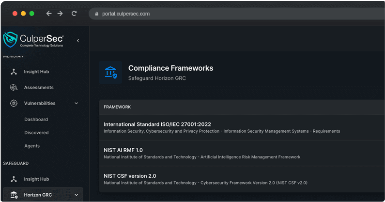Open the Assessments menu item
Viewport: 385px width, 202px height.
click(x=39, y=88)
